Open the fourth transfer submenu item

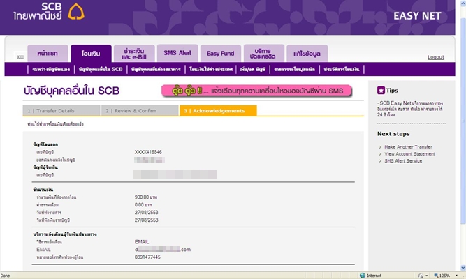click(211, 70)
